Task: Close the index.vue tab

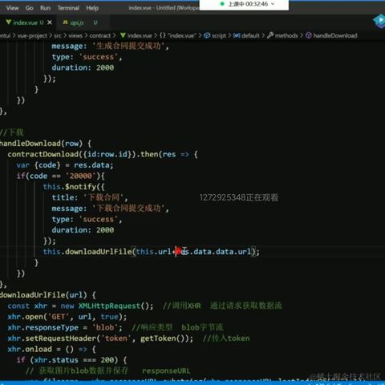Action: (x=50, y=22)
